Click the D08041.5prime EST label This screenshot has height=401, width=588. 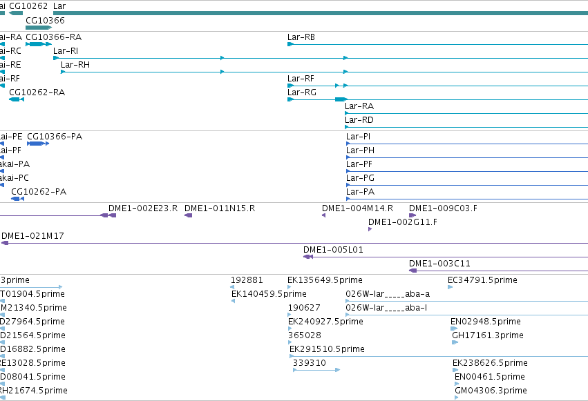tap(32, 377)
